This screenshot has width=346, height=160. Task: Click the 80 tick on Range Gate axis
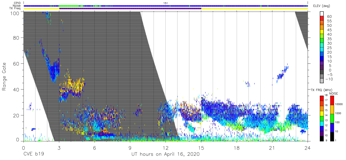point(16,38)
